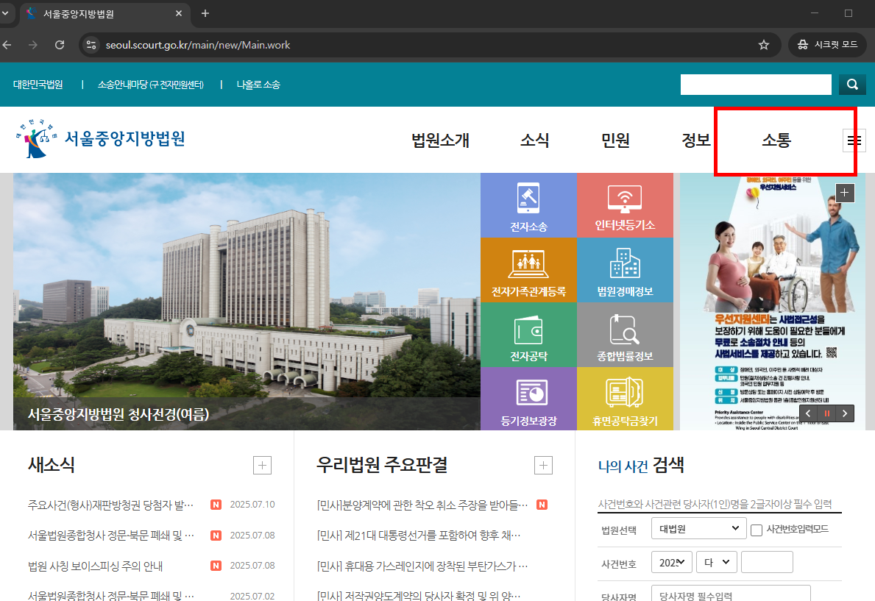Open the 종합법률정보 tile

[x=625, y=335]
